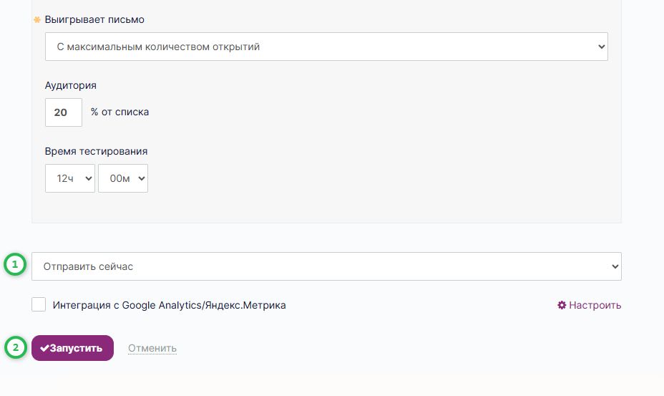Click the % от списка text
This screenshot has height=396, width=664.
(x=120, y=112)
